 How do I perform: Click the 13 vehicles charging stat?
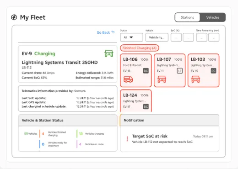(x=91, y=134)
